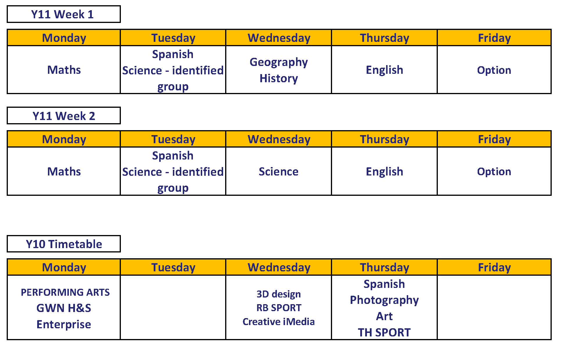Image resolution: width=561 pixels, height=346 pixels.
Task: Select Monday header in Y11 Week 1 table
Action: pos(64,38)
